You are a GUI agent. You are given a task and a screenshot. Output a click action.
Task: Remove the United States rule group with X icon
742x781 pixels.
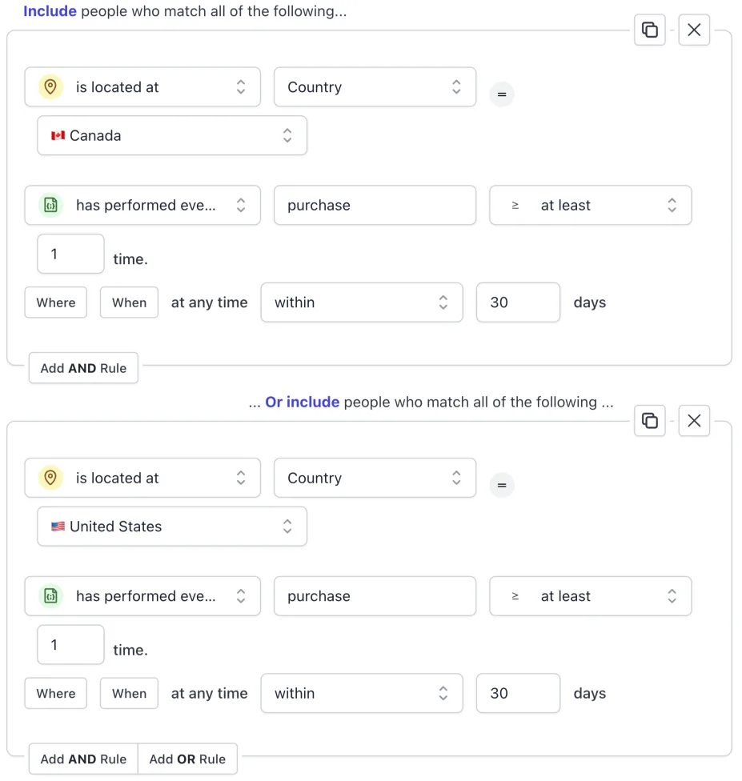point(694,421)
